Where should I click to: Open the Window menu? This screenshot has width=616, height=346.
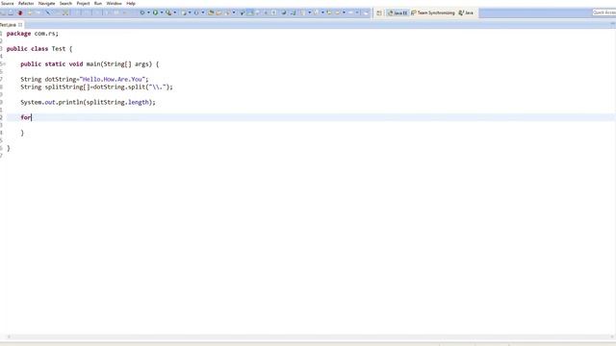[114, 3]
